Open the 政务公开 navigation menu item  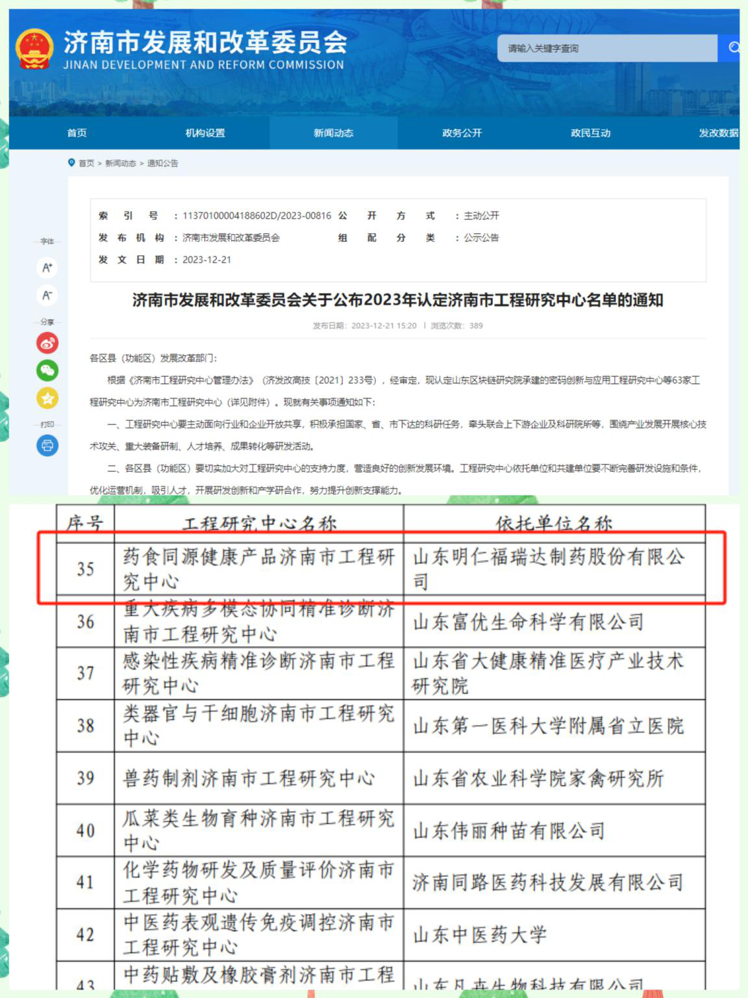coord(462,133)
